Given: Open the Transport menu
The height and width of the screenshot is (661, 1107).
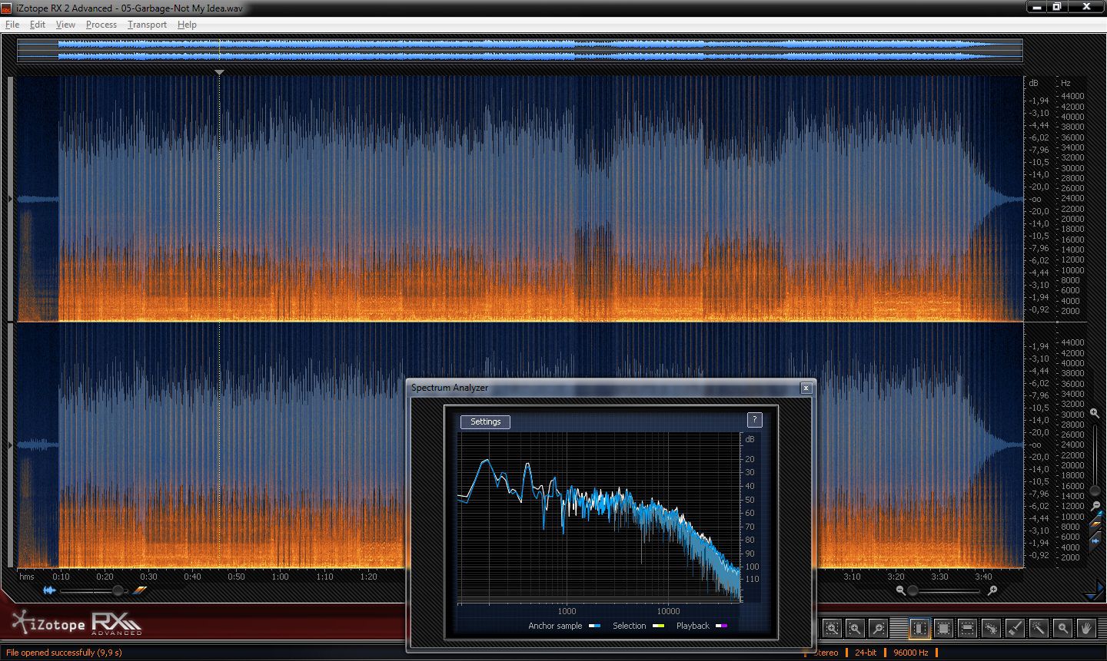Looking at the screenshot, I should tap(147, 25).
